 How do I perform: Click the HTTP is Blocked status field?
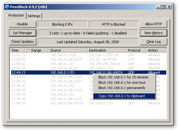pos(114,24)
